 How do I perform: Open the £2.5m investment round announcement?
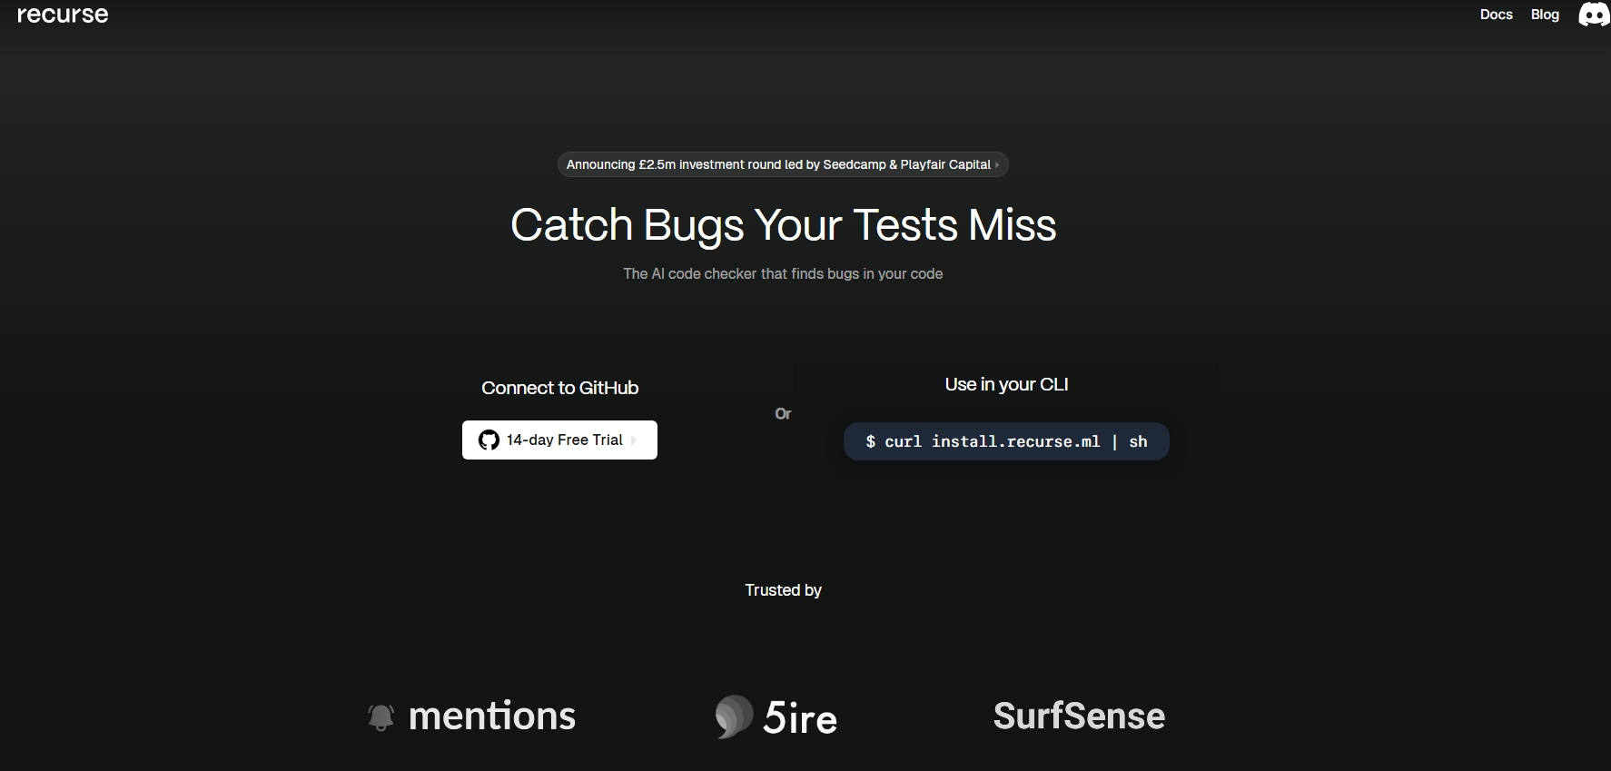click(783, 164)
